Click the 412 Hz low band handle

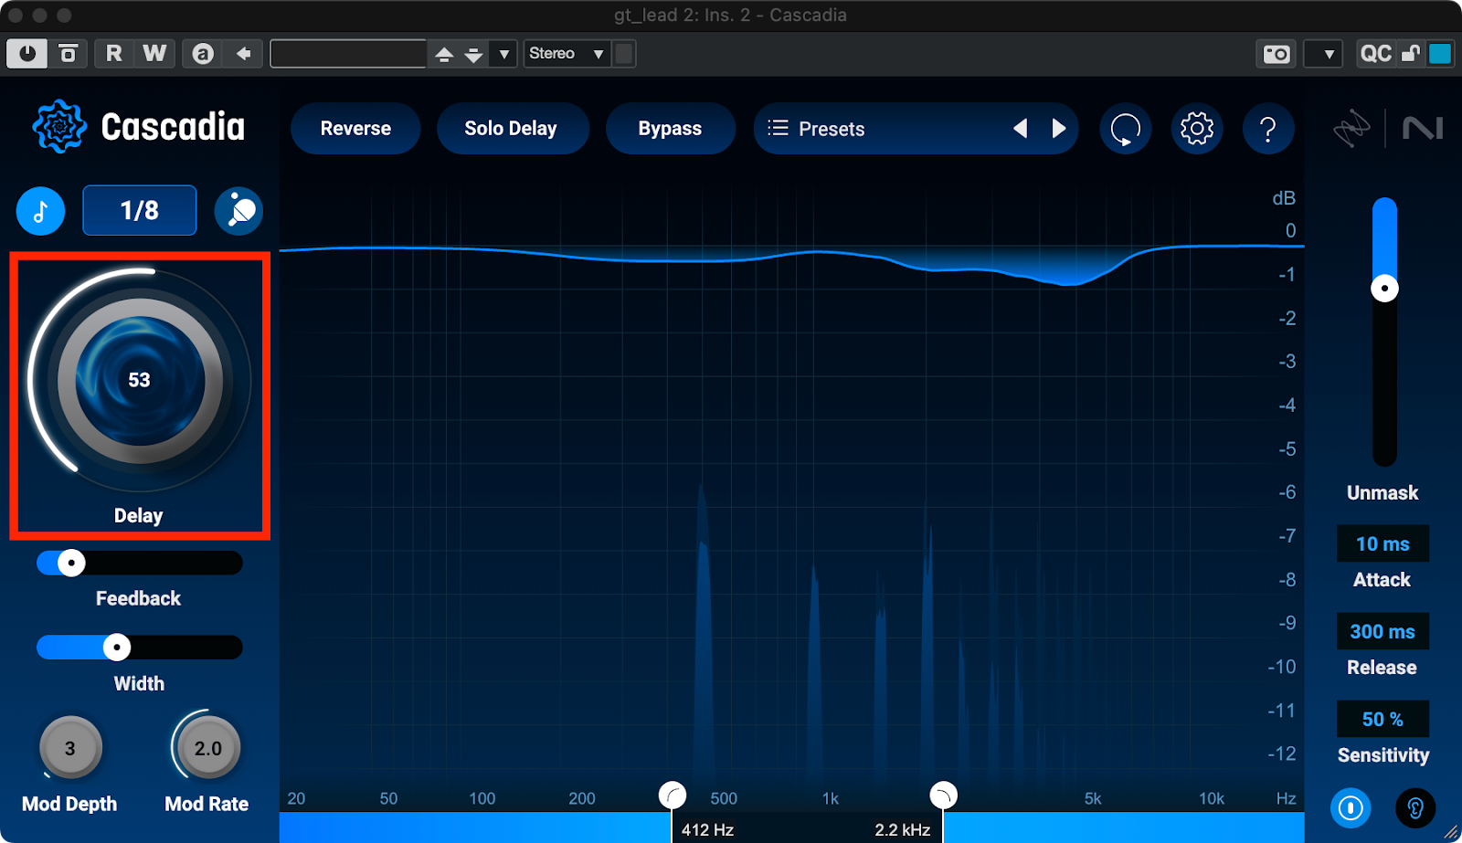pyautogui.click(x=673, y=796)
